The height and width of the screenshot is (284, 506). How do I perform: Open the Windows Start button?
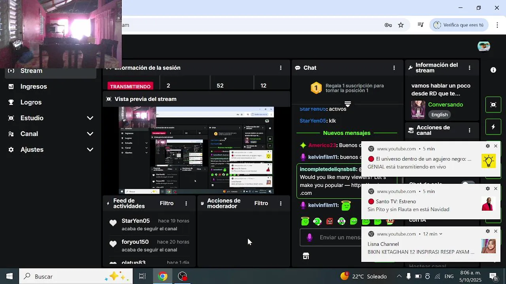click(9, 277)
